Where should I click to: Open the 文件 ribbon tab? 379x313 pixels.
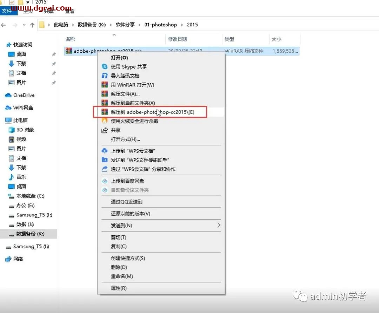click(x=9, y=11)
